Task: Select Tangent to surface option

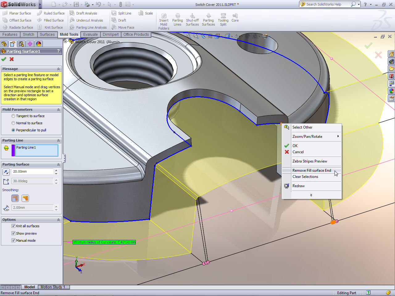Action: pyautogui.click(x=13, y=116)
